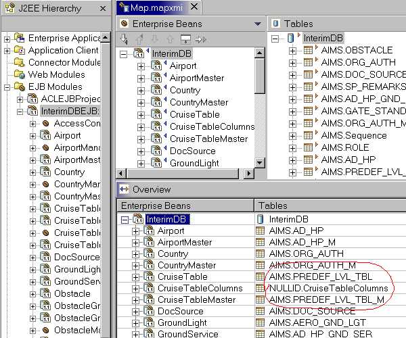This screenshot has height=338, width=406.
Task: Click the Web Modules folder icon
Action: click(x=20, y=74)
